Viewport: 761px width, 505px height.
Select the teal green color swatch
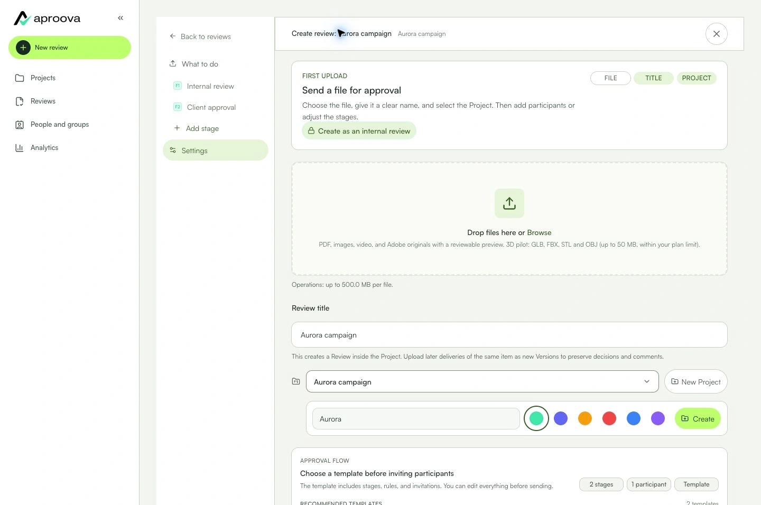tap(536, 418)
